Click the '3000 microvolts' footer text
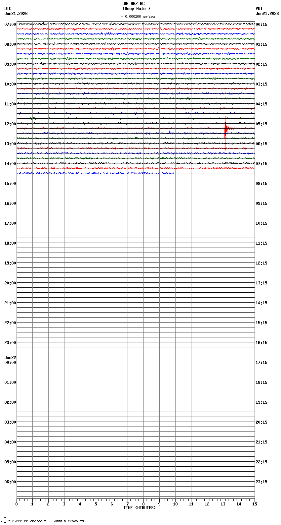This screenshot has height=525, width=281. [x=69, y=521]
